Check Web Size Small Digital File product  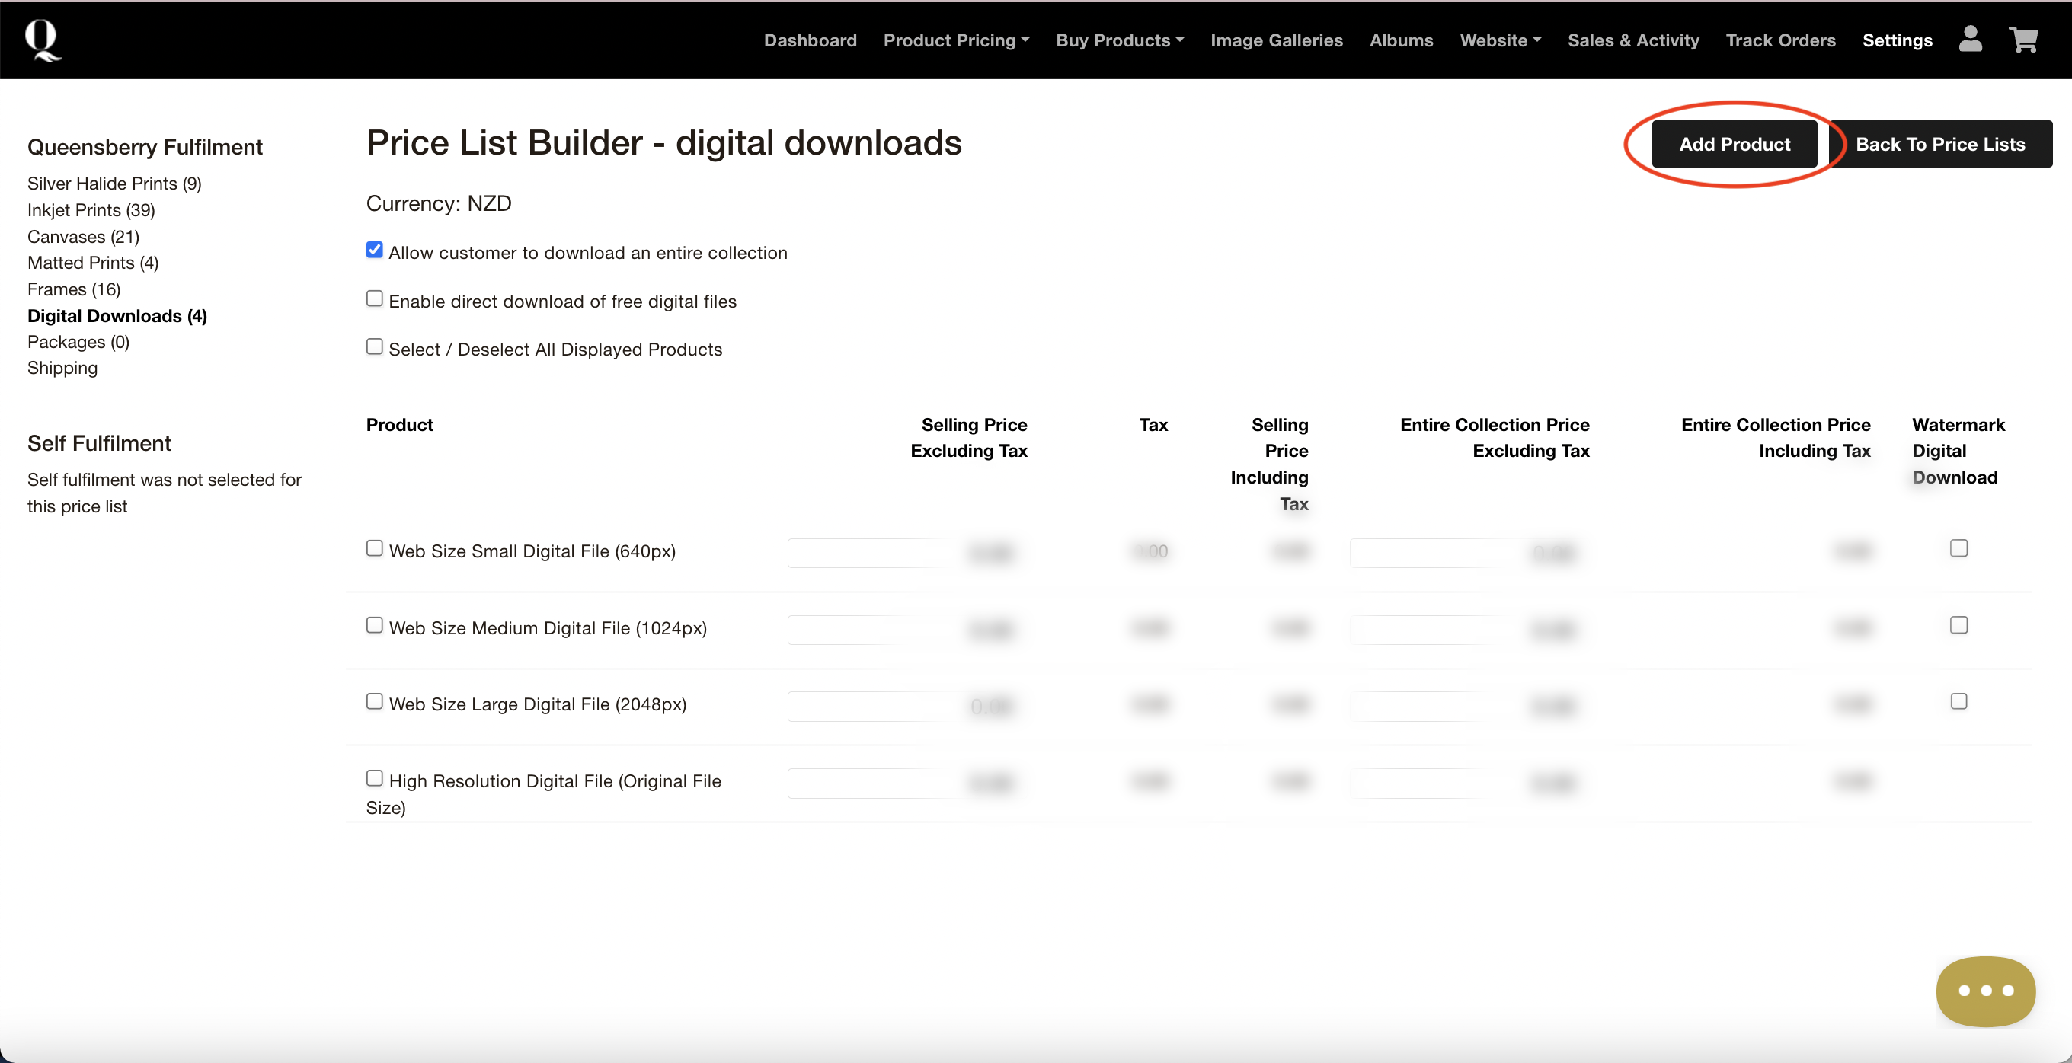click(374, 548)
